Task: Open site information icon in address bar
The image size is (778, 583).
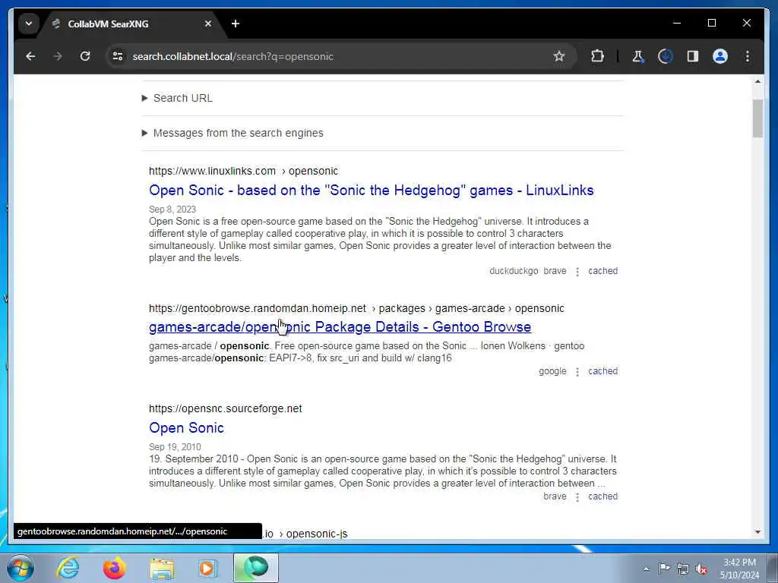Action: click(118, 56)
